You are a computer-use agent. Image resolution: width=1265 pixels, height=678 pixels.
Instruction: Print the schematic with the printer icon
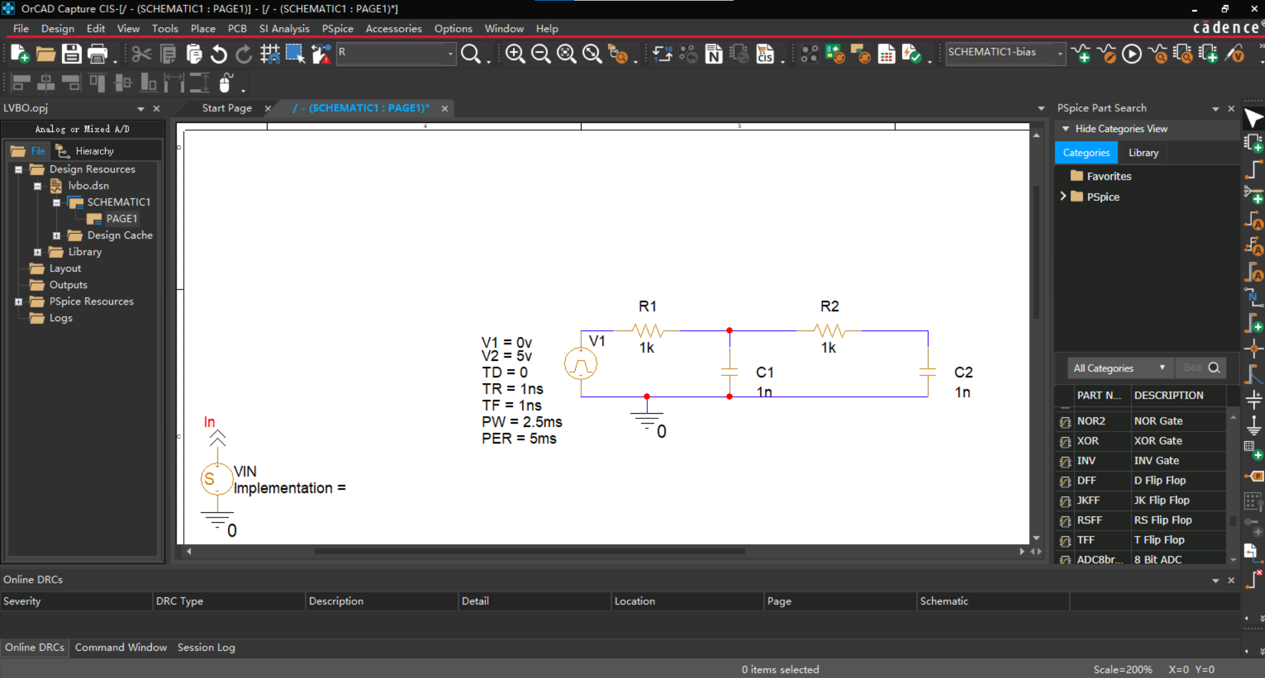point(98,54)
